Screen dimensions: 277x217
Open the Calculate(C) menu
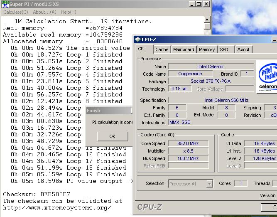click(16, 12)
